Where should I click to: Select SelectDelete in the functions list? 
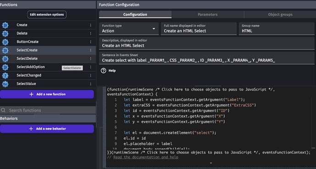(48, 59)
